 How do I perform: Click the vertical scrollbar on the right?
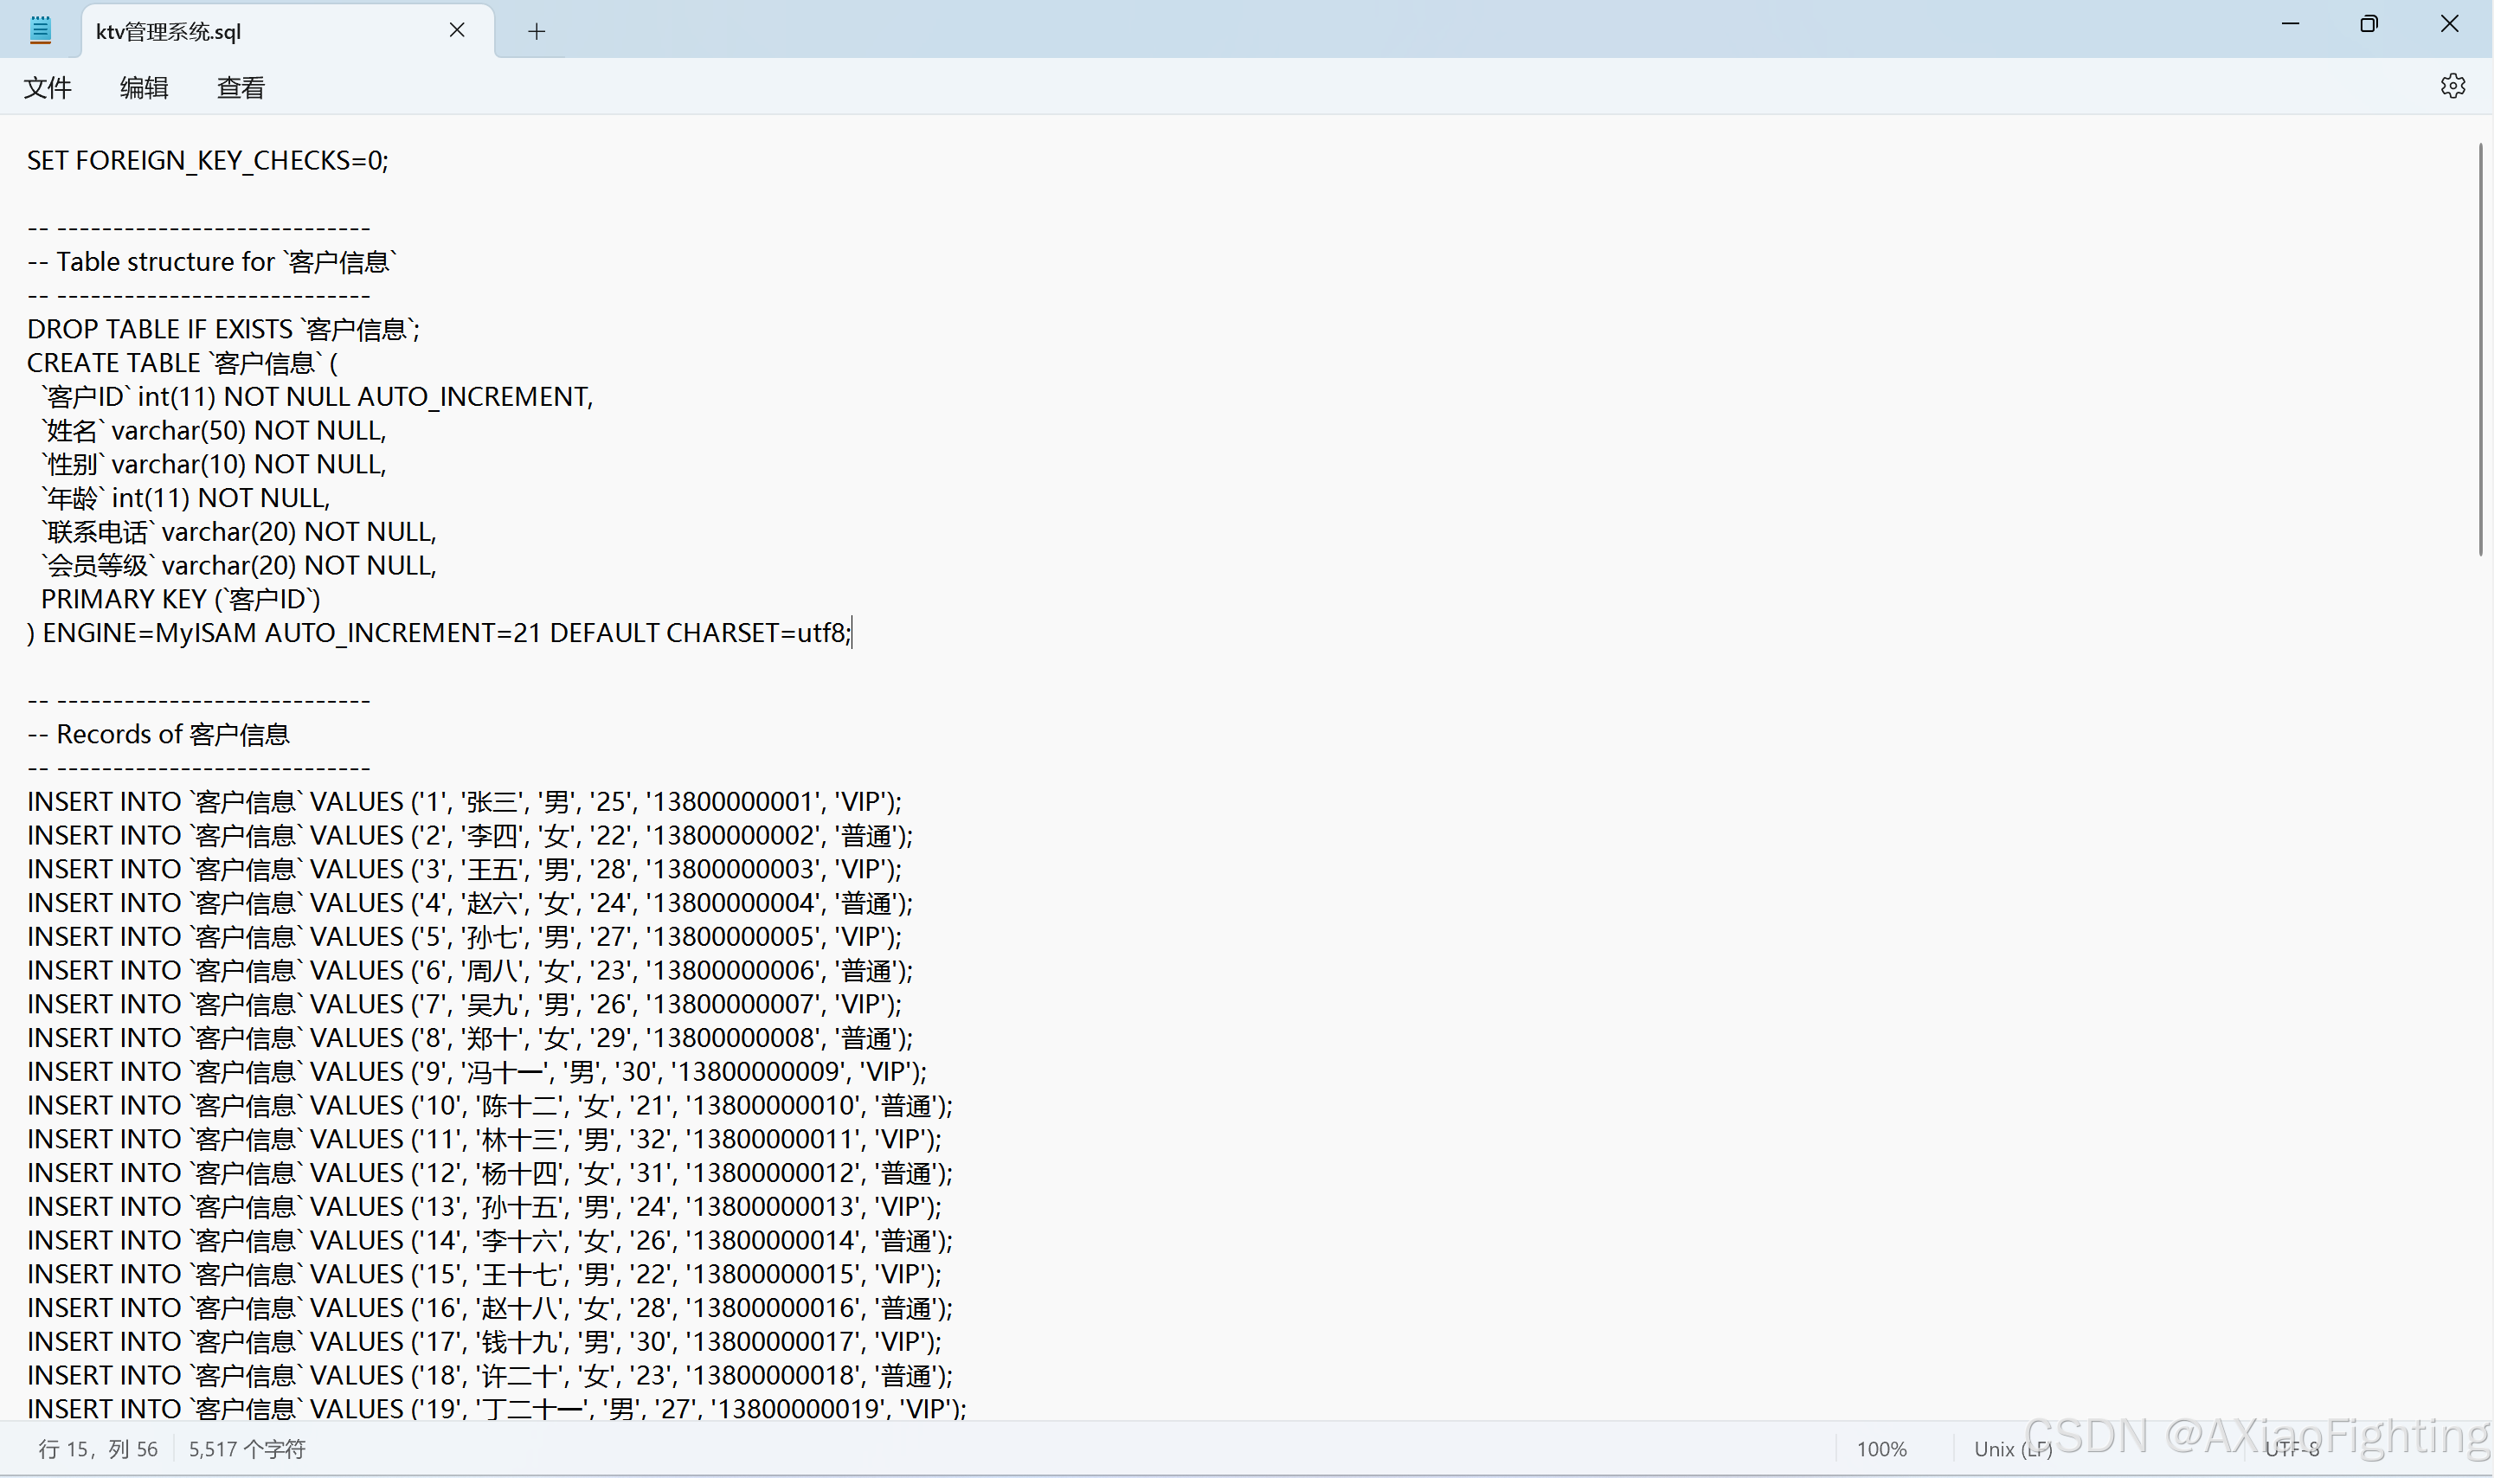(2481, 349)
